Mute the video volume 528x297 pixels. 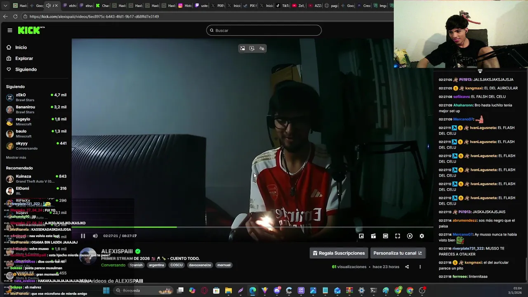click(x=95, y=236)
